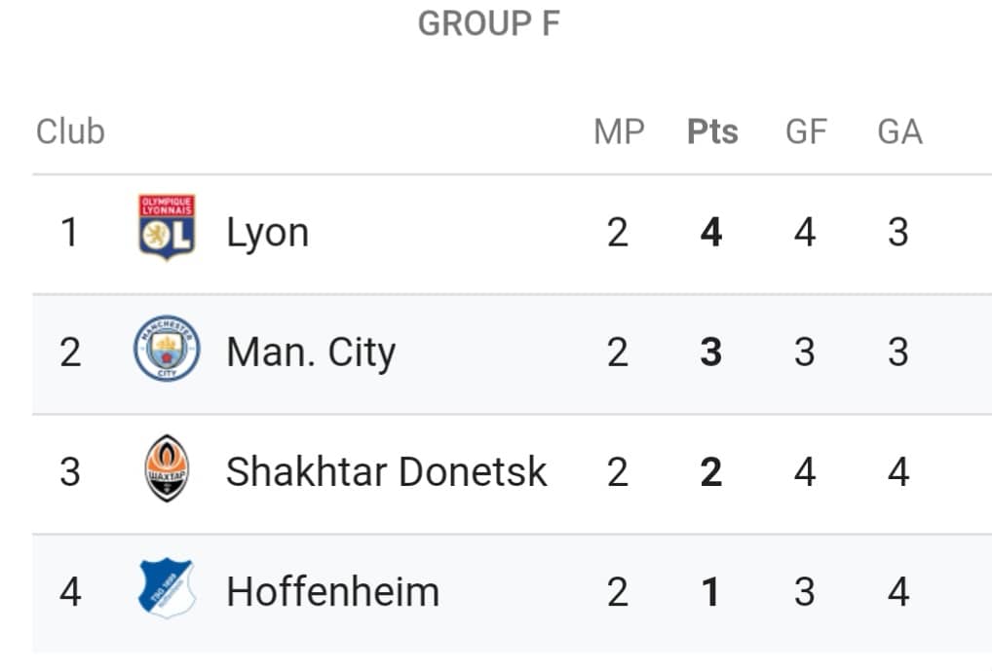
Task: Click Shakhtar Donetsk's points value 2
Action: [x=711, y=471]
